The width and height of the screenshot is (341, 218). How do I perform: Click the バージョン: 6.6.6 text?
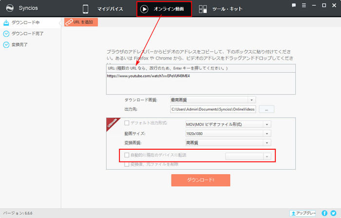(18, 213)
